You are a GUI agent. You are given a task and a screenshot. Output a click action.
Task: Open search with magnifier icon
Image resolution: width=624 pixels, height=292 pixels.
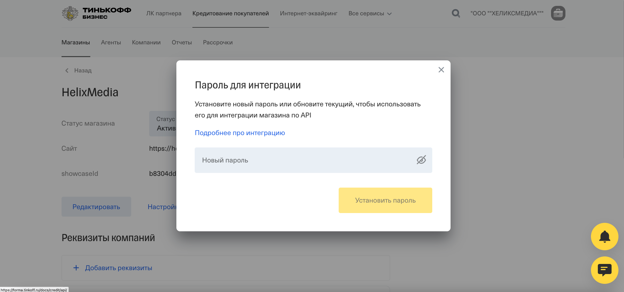coord(455,13)
